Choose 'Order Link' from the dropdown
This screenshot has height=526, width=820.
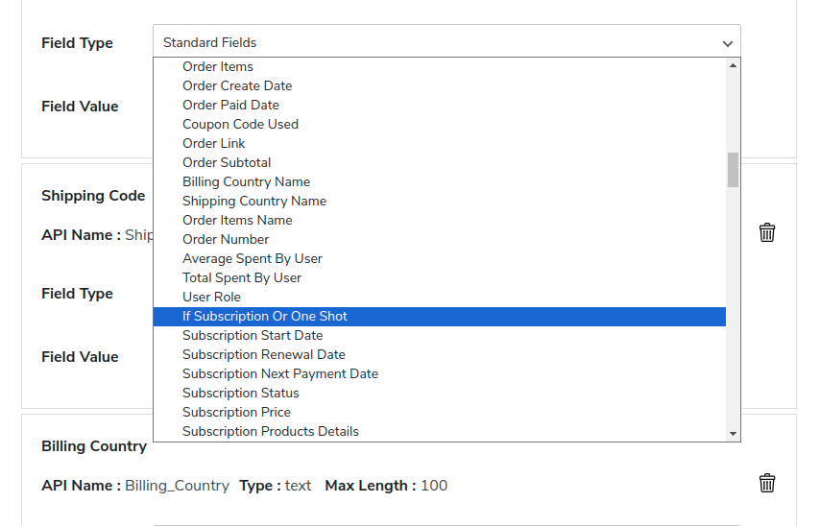214,143
